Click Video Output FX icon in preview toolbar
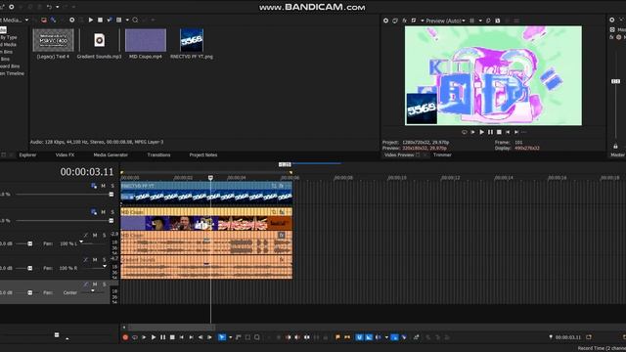The height and width of the screenshot is (352, 626). [x=404, y=21]
